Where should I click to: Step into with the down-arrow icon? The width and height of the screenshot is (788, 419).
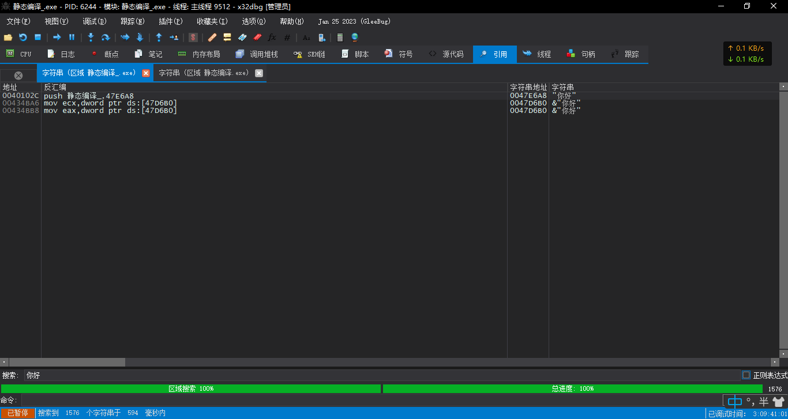(91, 37)
